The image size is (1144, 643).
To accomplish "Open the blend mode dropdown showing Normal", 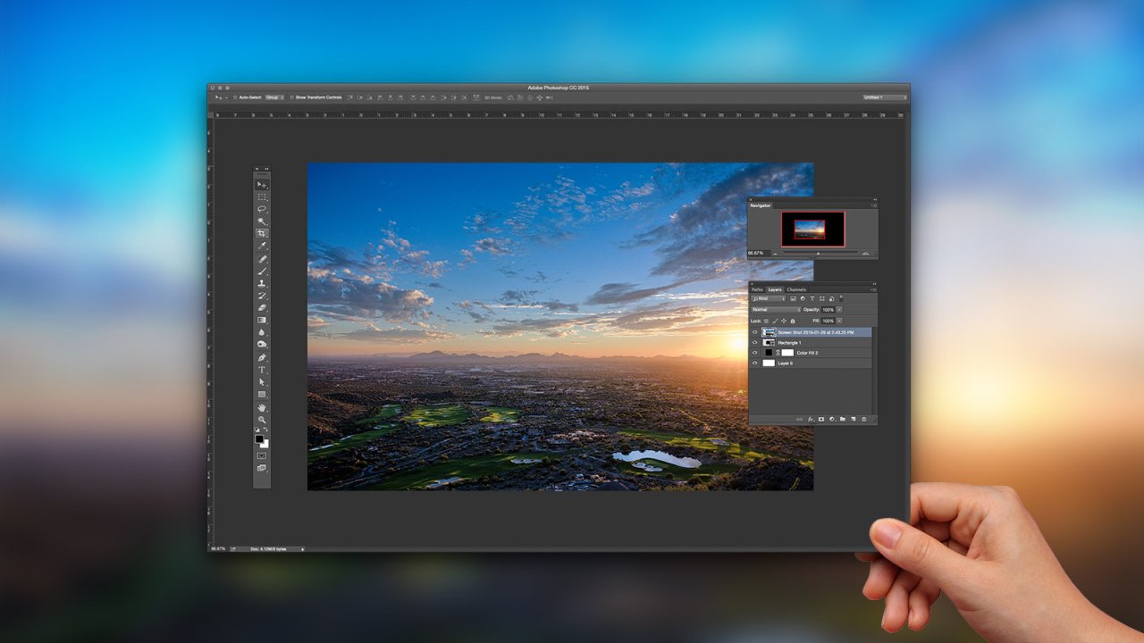I will click(775, 310).
